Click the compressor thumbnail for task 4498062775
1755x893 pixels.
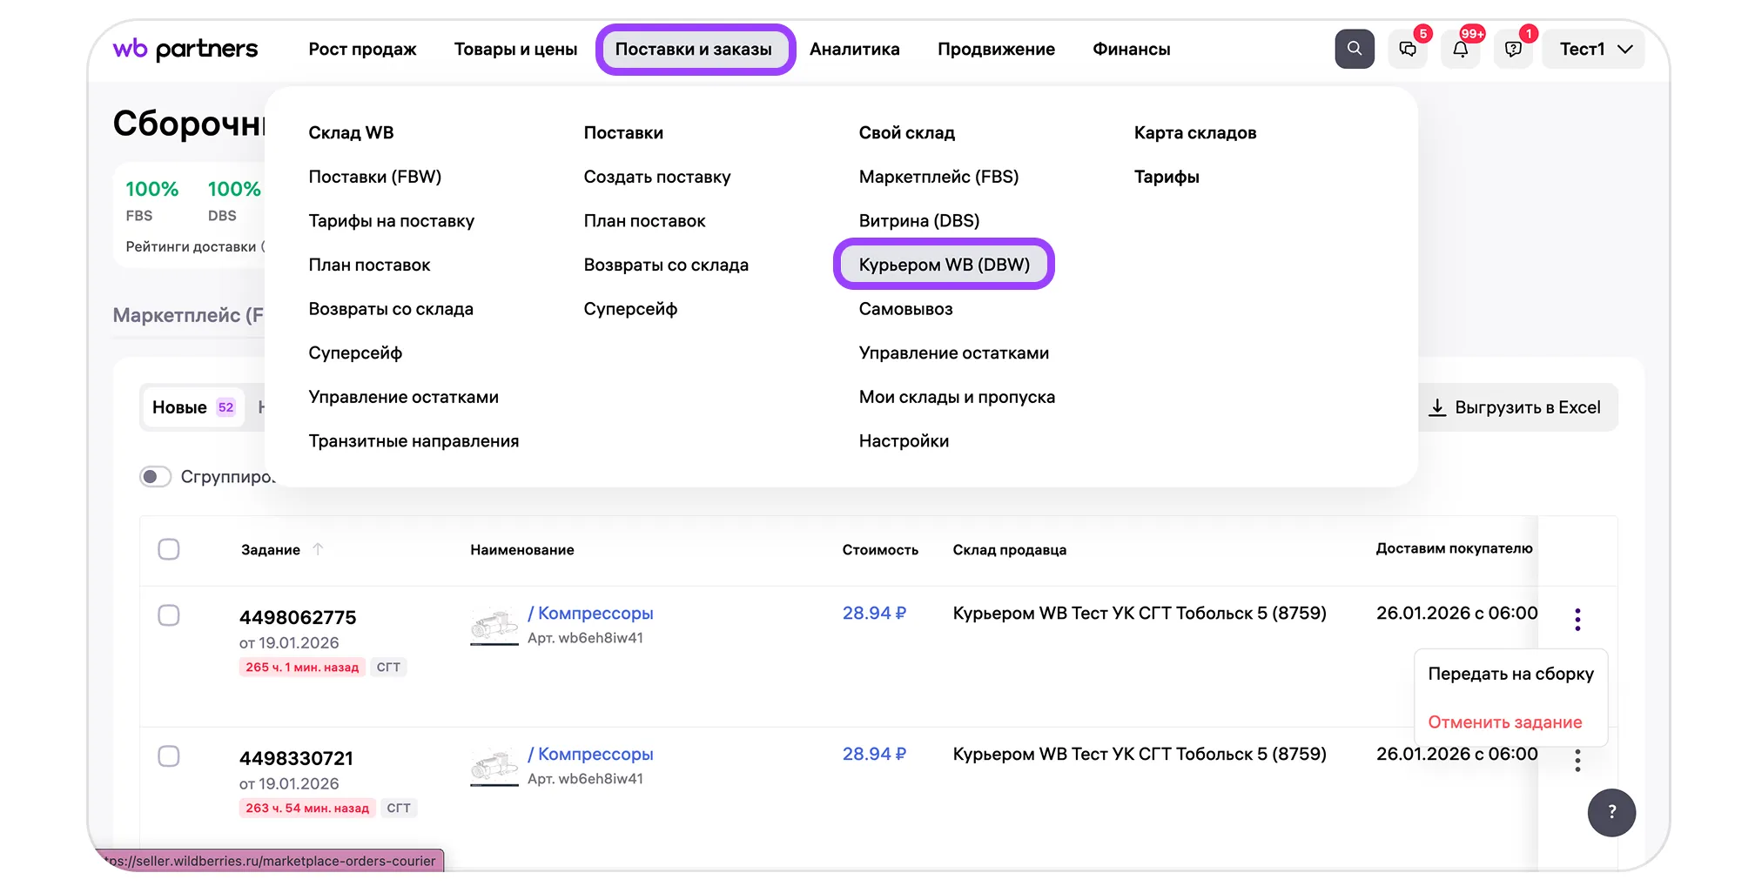pos(494,625)
